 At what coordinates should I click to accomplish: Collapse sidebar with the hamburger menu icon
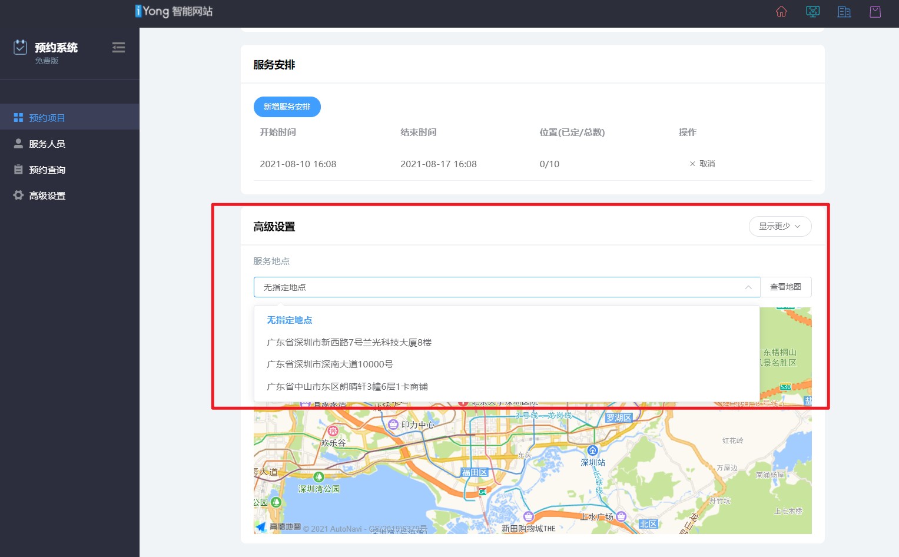(x=118, y=48)
